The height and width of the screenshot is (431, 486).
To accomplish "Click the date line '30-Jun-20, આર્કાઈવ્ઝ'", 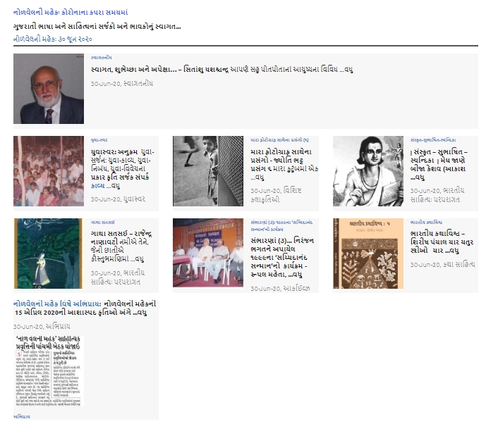I will (x=281, y=288).
